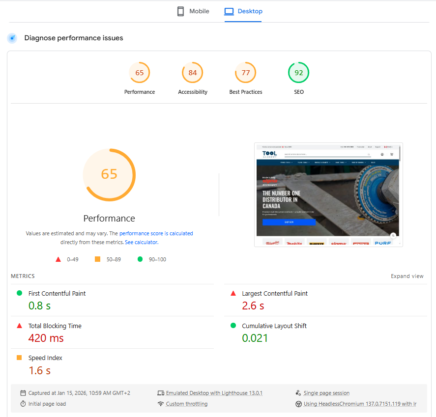Click Cumulative Layout Shift green circle icon
The width and height of the screenshot is (436, 417).
tap(233, 325)
